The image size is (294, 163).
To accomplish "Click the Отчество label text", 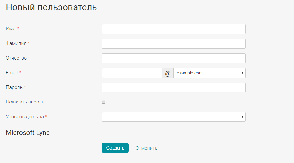I will (16, 58).
